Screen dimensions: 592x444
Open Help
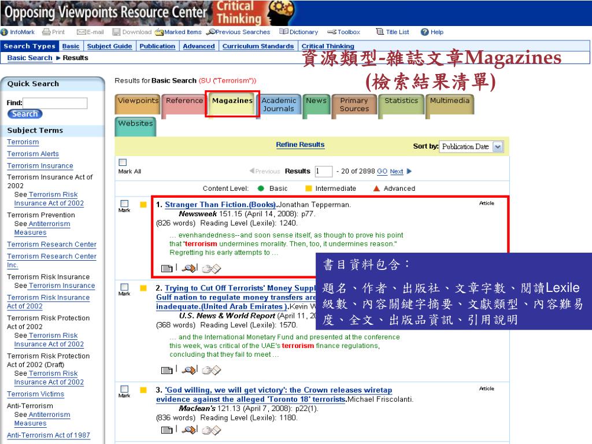click(432, 32)
